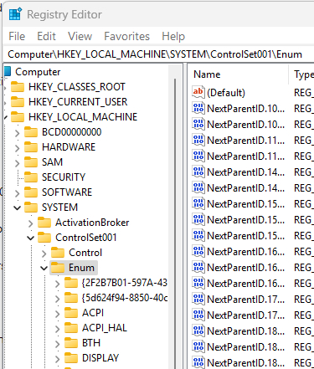Expand the BCD00000000 key

[x=18, y=133]
